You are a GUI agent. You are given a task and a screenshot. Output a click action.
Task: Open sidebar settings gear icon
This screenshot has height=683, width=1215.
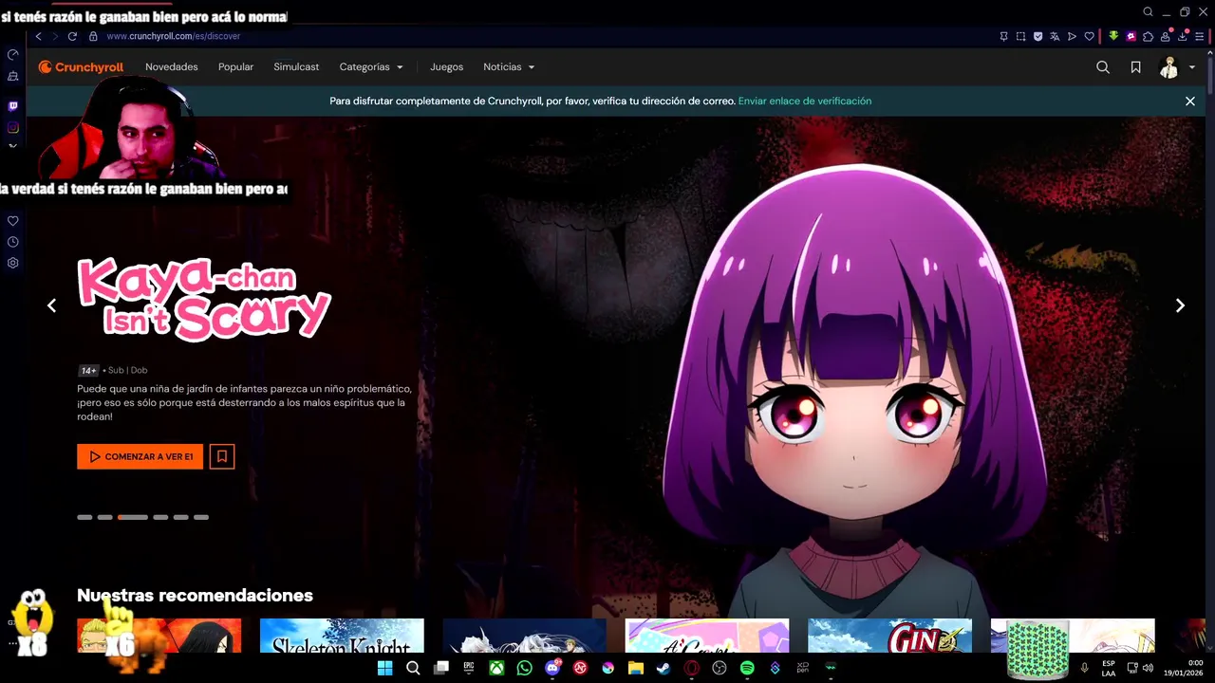click(13, 263)
